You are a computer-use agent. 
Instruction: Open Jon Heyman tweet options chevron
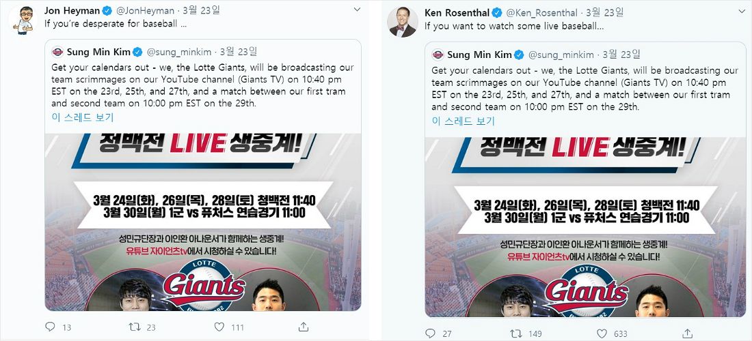(x=357, y=9)
